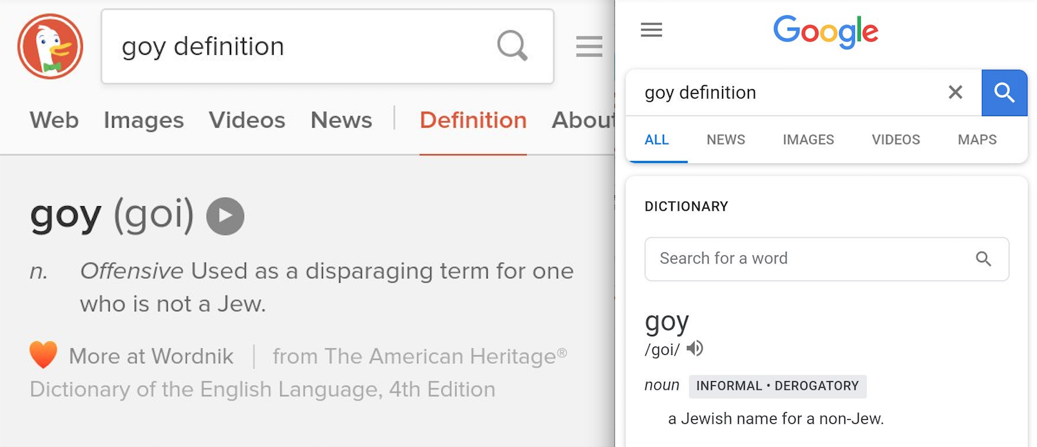Click the DuckDuckGo duck logo
Screen dimensions: 1037x447
(50, 46)
